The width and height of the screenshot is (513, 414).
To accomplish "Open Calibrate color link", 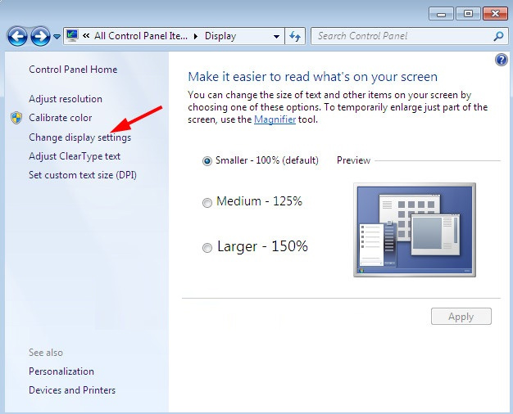I will tap(60, 118).
